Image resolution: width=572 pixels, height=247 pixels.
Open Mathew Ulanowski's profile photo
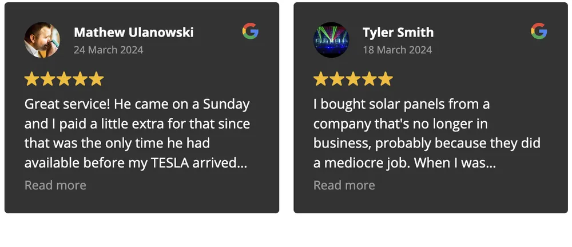pyautogui.click(x=42, y=39)
